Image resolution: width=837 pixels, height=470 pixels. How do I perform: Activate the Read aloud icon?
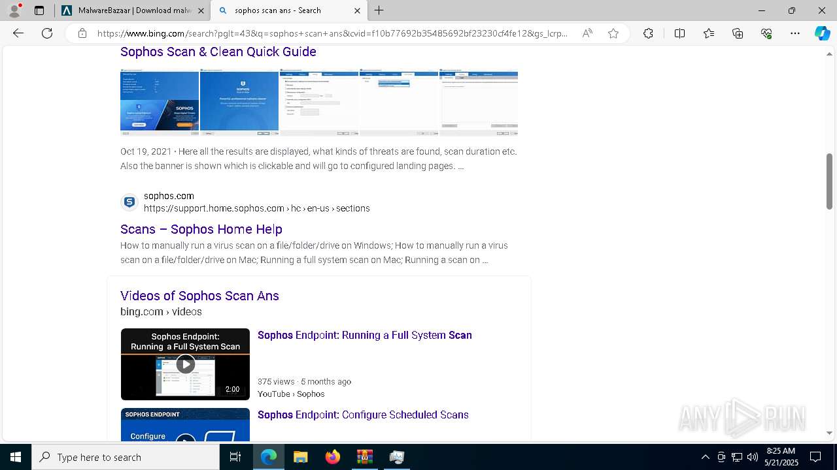587,33
